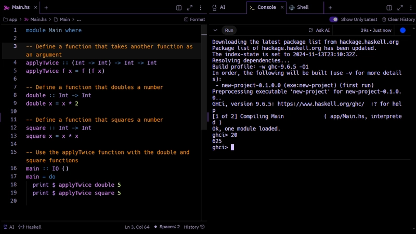Open file History
Viewport: 416px width, 234px height.
[x=194, y=227]
